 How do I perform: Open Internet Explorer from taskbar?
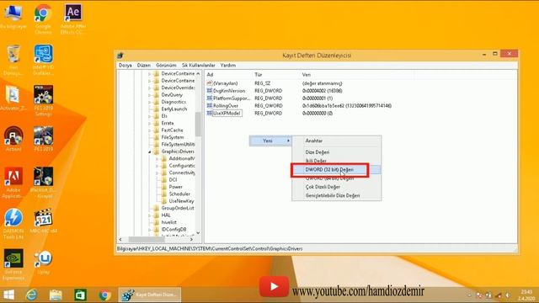point(32,295)
